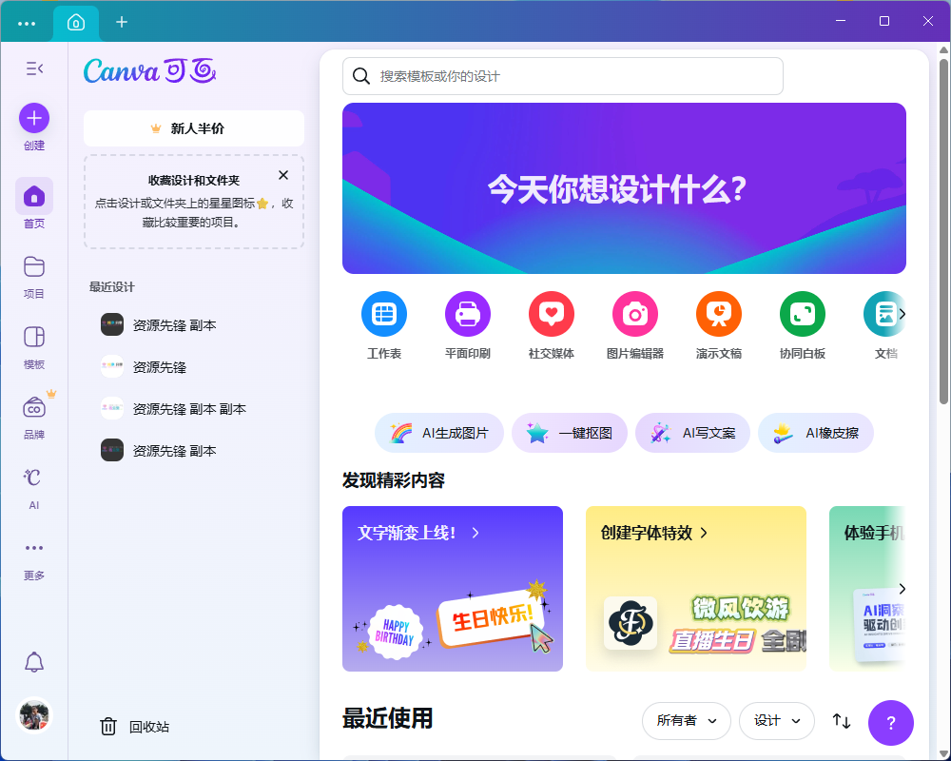Screen dimensions: 951x761
Task: Open a new tab with plus
Action: pos(122,22)
